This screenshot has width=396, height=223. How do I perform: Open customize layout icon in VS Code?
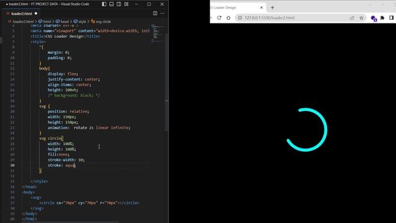coord(126,4)
